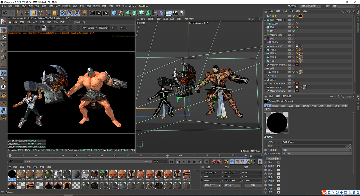This screenshot has height=196, width=360.
Task: Toggle enable check on 平面.4 object
Action: pos(294,16)
